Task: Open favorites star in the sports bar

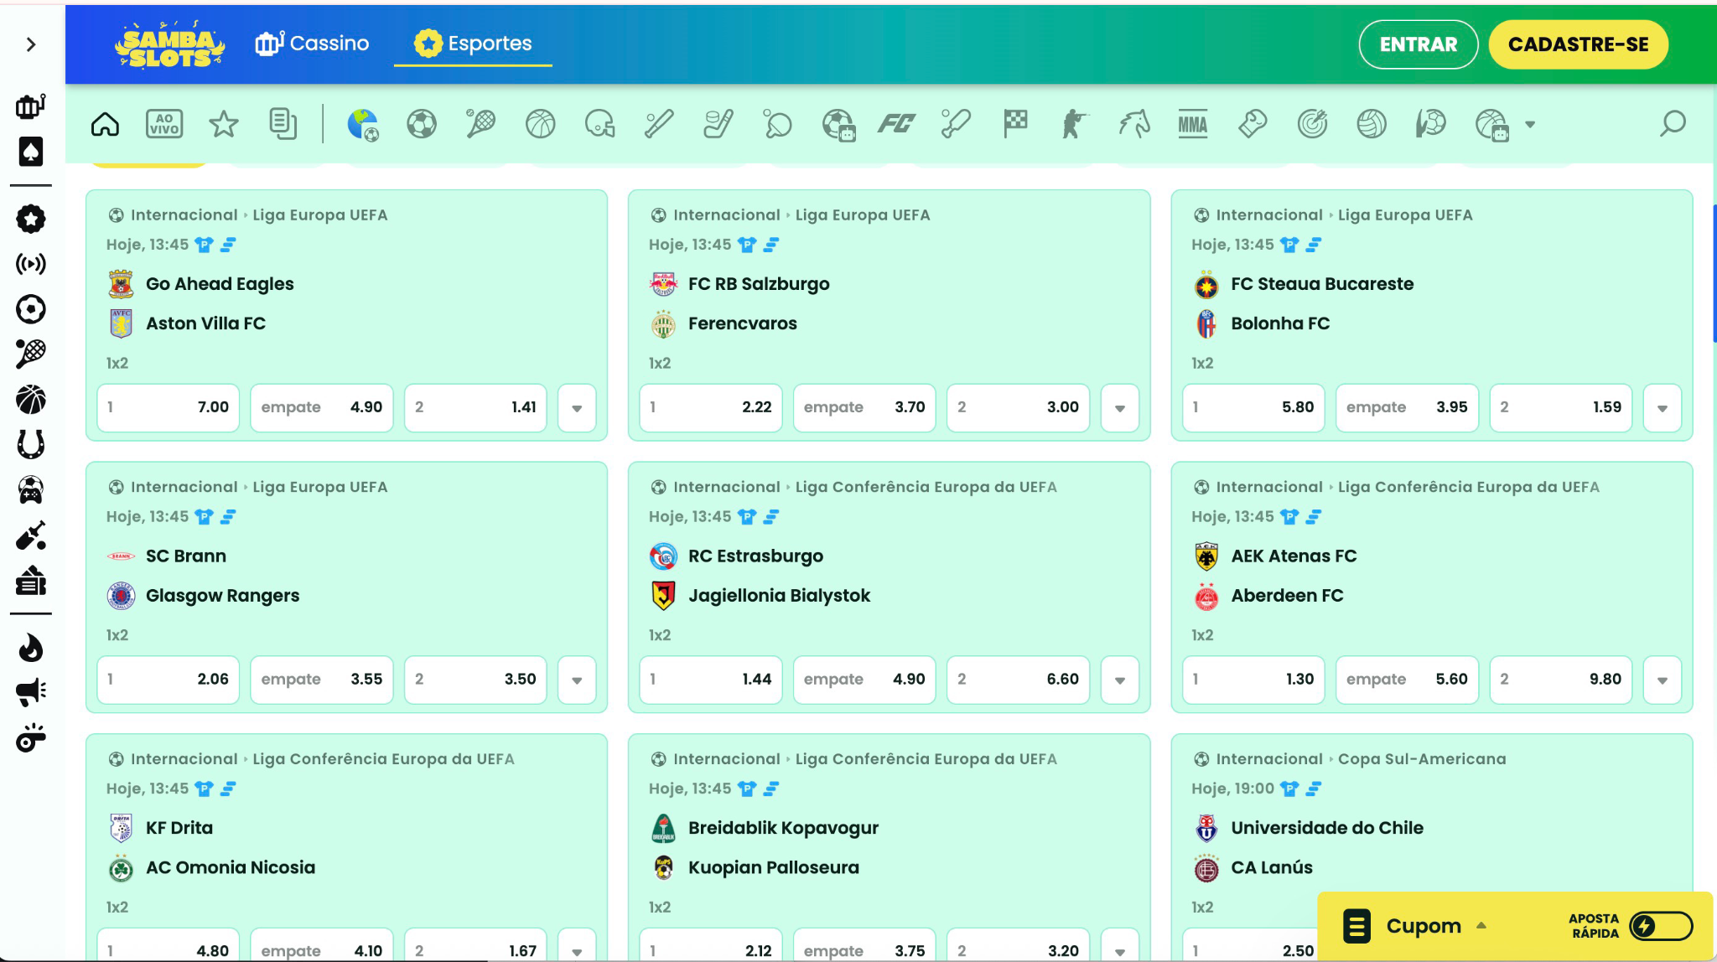Action: pyautogui.click(x=224, y=124)
